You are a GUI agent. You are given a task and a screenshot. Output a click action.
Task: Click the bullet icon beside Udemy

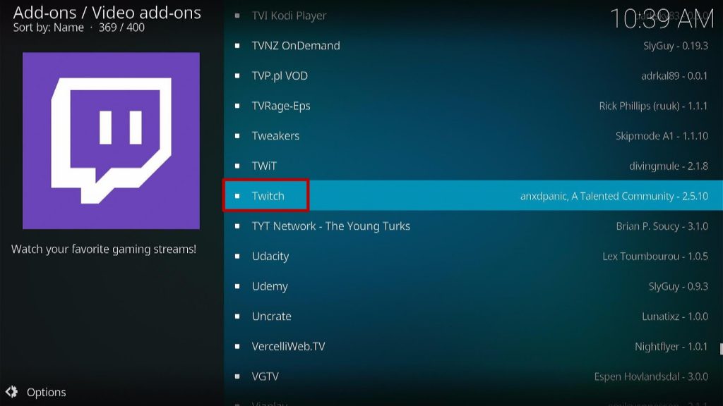(x=237, y=286)
